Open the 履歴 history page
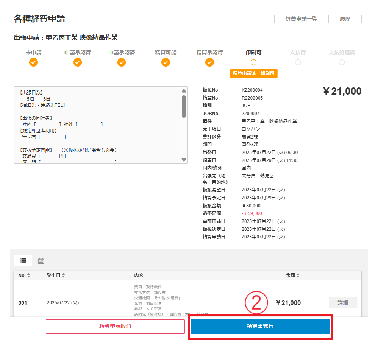The width and height of the screenshot is (378, 344). pyautogui.click(x=345, y=19)
